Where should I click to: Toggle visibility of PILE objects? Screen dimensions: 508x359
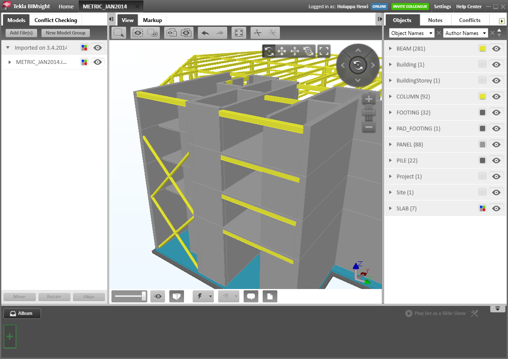click(496, 160)
